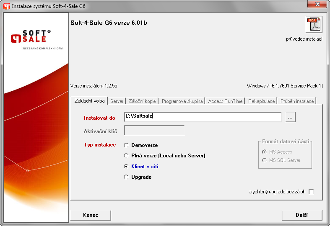Enable zrychlený upgrade bez záloh checkbox
Viewport: 330px width, 226px height.
click(311, 192)
